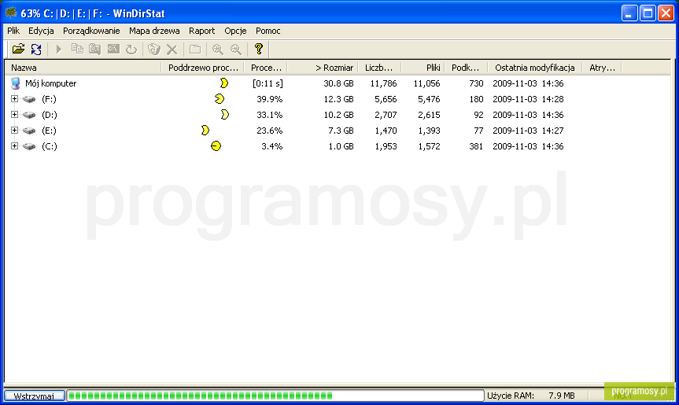The image size is (679, 405).
Task: Click the Liczb... column header
Action: point(380,68)
